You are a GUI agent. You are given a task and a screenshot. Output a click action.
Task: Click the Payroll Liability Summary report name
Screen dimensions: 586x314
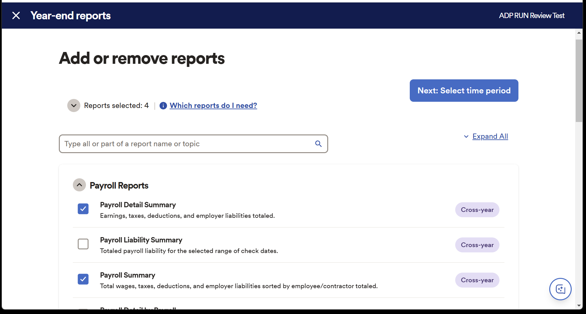[141, 240]
